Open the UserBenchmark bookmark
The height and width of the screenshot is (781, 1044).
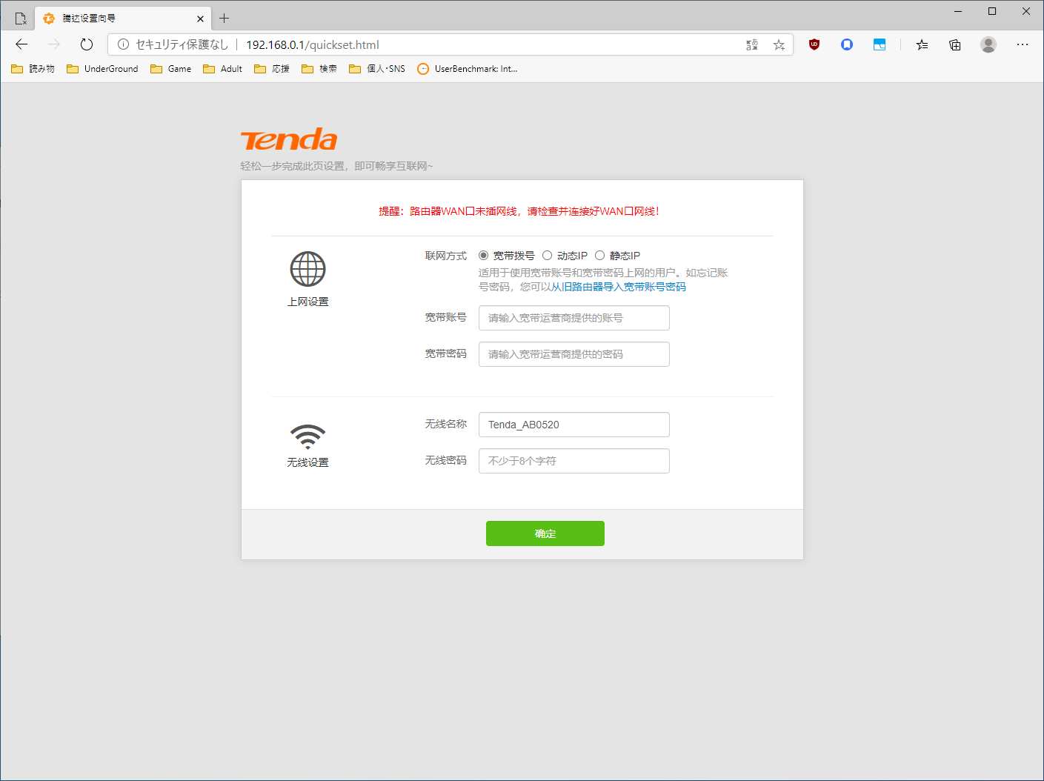click(468, 69)
